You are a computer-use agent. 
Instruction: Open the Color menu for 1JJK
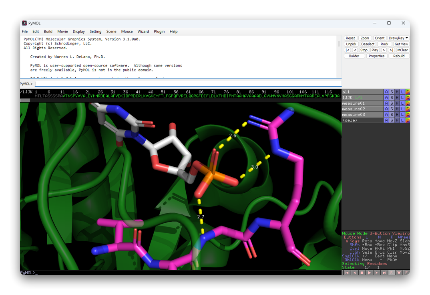408,97
